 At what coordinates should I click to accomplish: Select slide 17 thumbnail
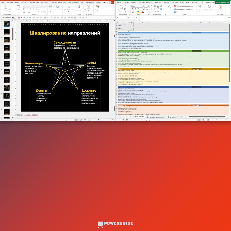(7, 104)
